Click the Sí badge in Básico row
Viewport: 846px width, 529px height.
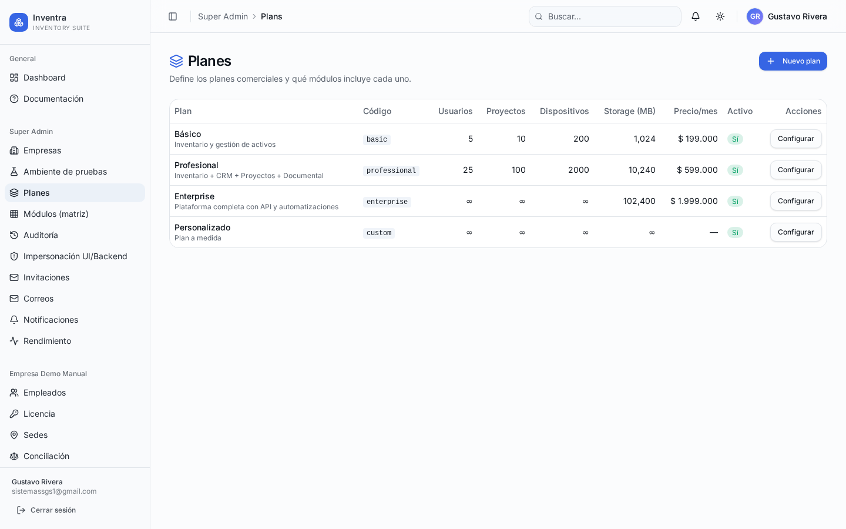(735, 139)
